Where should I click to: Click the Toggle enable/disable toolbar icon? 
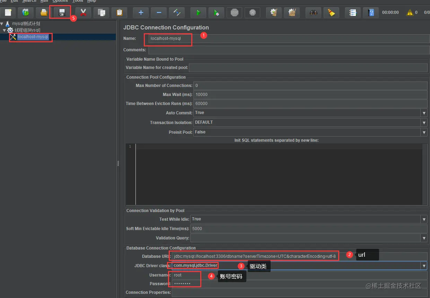pyautogui.click(x=177, y=13)
